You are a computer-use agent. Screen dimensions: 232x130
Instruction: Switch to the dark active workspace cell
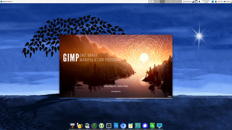[x=162, y=1]
